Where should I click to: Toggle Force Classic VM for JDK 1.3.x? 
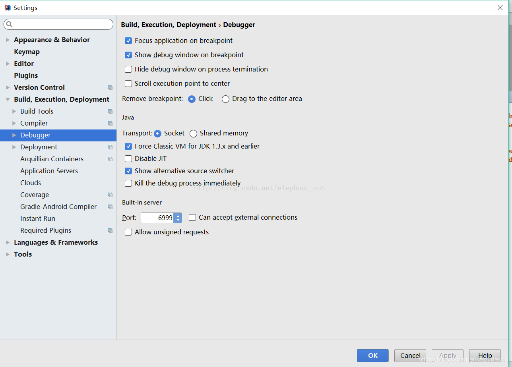[x=128, y=146]
